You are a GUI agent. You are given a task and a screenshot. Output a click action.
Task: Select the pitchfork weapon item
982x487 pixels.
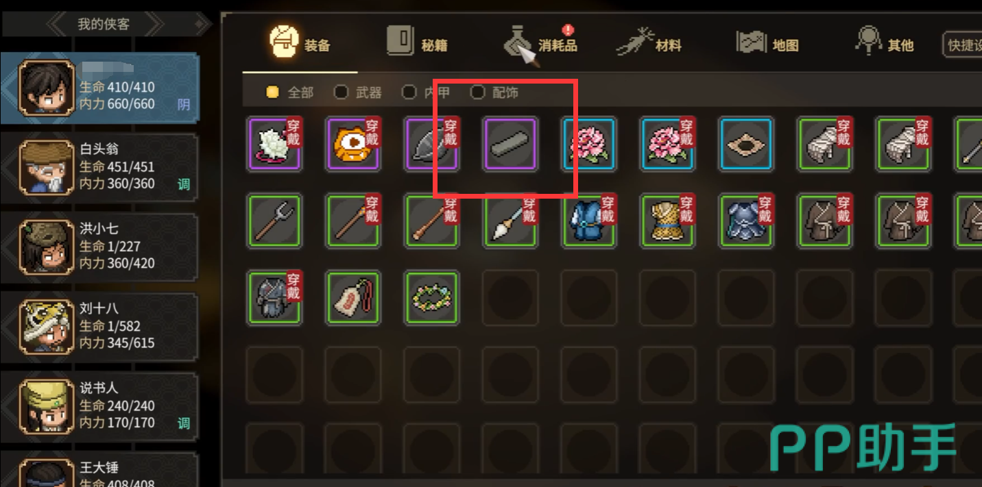[275, 220]
